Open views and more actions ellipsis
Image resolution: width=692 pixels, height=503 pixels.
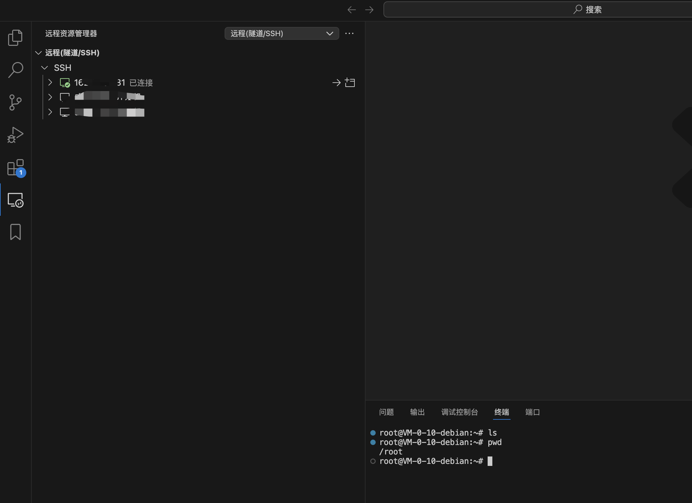click(349, 33)
